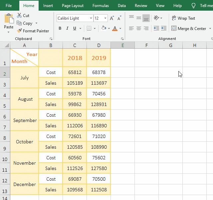This screenshot has height=200, width=213.
Task: Click the Increase Indent icon
Action: pos(163,28)
